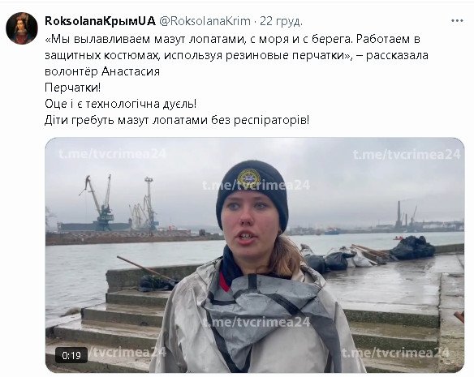Click the RoksolanaКрымUA profile avatar
Image resolution: width=474 pixels, height=377 pixels.
tap(22, 28)
